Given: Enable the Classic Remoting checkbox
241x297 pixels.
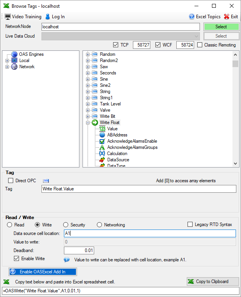Looking at the screenshot, I should [x=200, y=45].
